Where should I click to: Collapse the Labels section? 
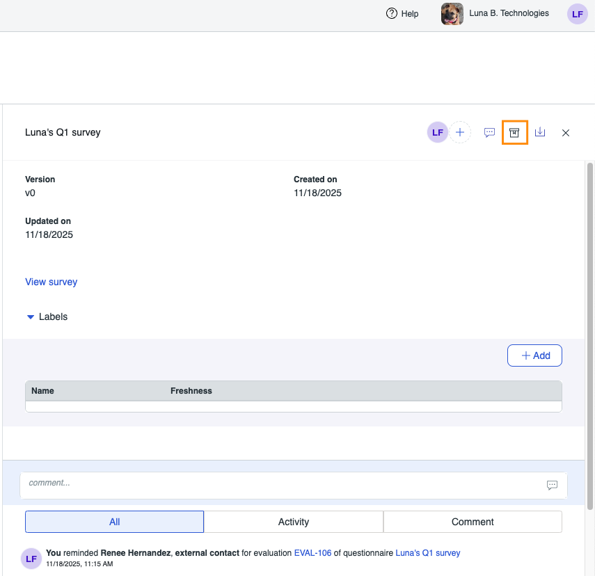[x=31, y=317]
